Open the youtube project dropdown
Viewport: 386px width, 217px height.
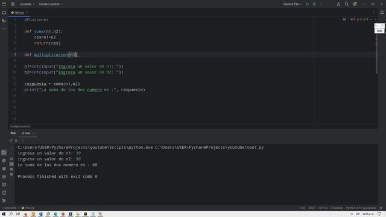(27, 4)
